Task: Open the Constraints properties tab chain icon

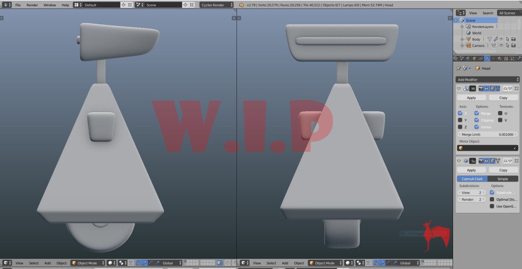Action: point(481,58)
